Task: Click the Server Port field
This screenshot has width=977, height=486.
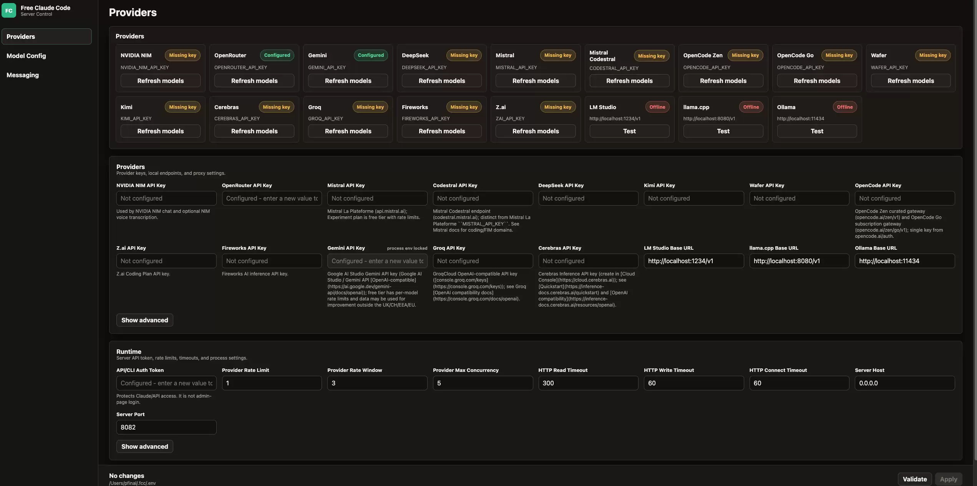Action: [x=166, y=427]
